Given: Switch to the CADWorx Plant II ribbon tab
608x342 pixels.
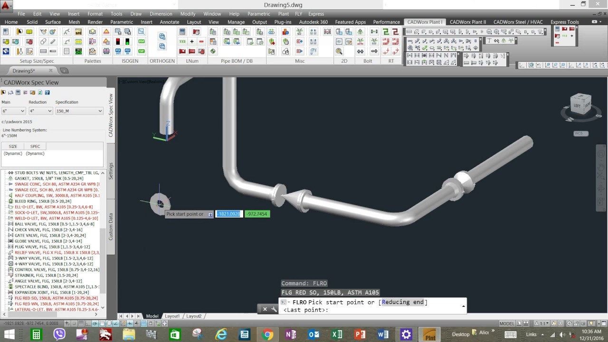Looking at the screenshot, I should pos(468,22).
